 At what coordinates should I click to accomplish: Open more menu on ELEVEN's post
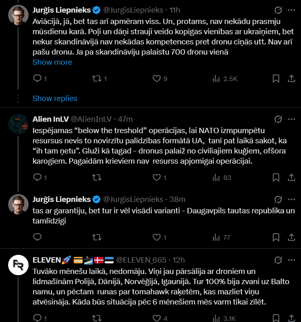coord(291,260)
